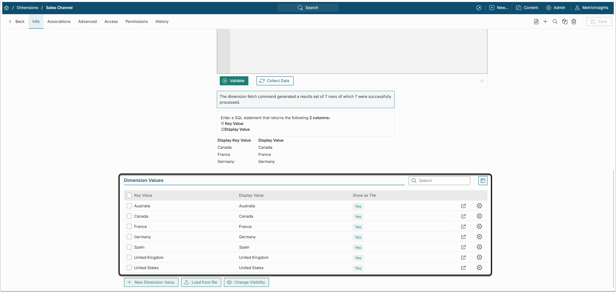616x292 pixels.
Task: Click the plus add icon in toolbar
Action: (545, 22)
